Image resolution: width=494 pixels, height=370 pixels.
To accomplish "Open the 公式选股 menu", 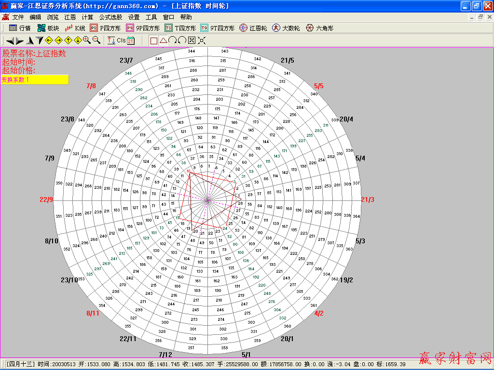I will 110,17.
